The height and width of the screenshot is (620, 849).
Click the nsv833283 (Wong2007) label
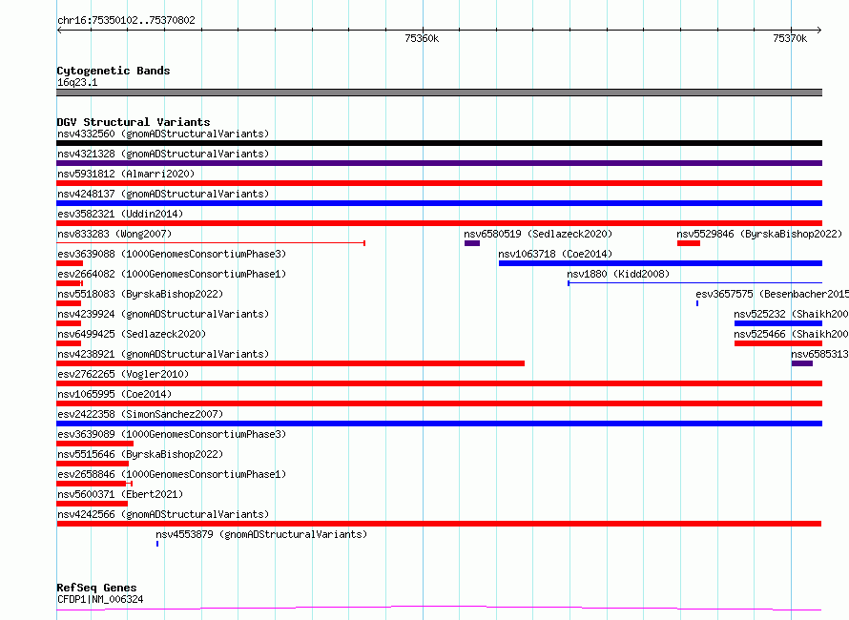click(x=114, y=234)
